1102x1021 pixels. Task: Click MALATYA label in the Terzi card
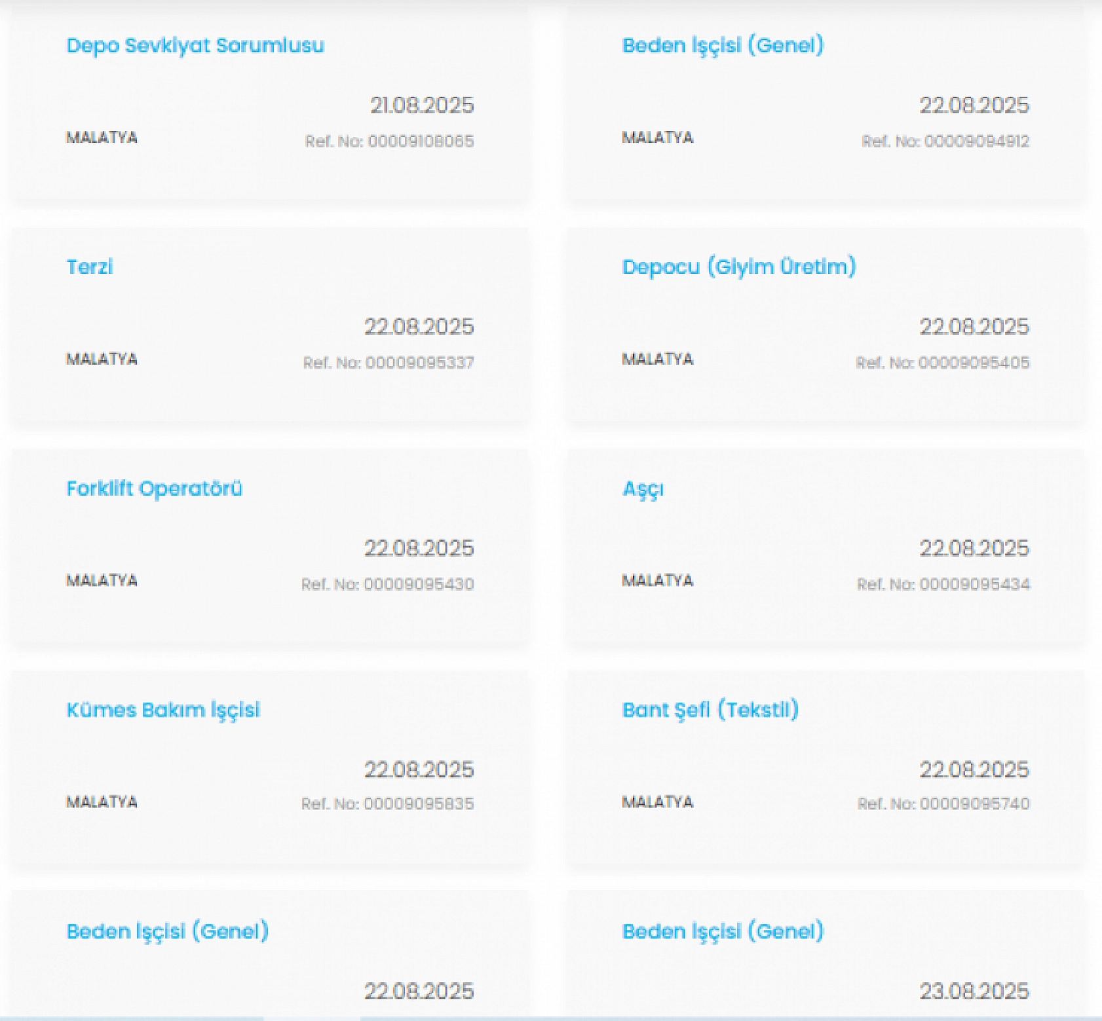click(x=102, y=359)
